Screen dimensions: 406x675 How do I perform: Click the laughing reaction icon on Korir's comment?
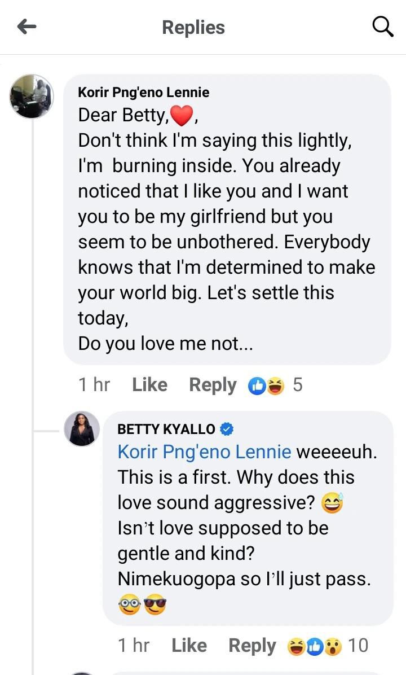[x=275, y=385]
